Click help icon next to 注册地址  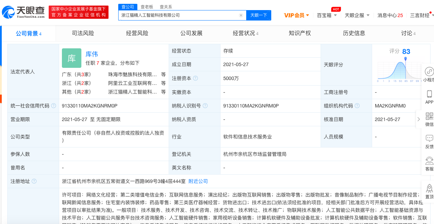[x=34, y=181]
